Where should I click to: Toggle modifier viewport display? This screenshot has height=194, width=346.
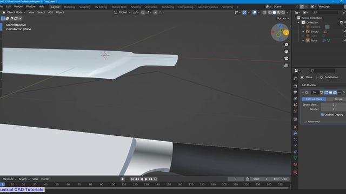coord(330,93)
